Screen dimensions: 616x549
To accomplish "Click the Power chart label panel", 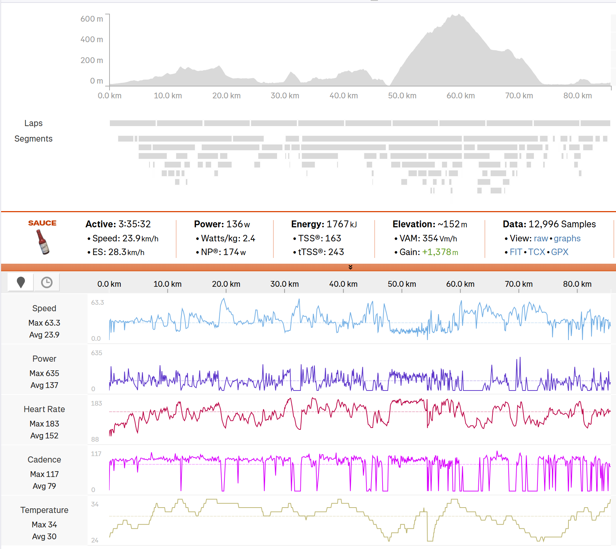I will click(44, 369).
